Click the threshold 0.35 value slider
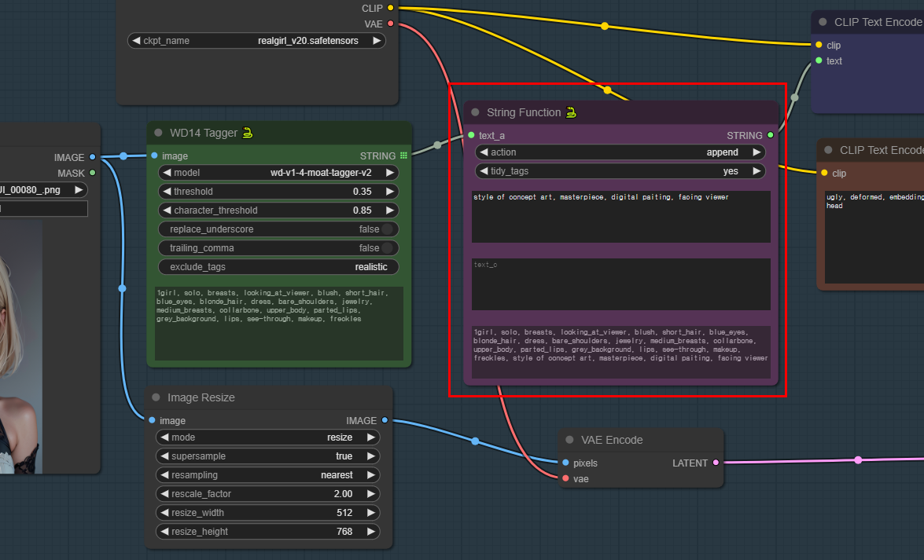Viewport: 924px width, 560px height. coord(278,192)
